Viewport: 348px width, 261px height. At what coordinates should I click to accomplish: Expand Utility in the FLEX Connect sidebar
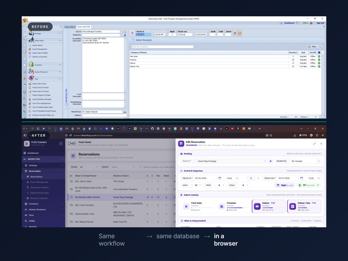(x=43, y=221)
